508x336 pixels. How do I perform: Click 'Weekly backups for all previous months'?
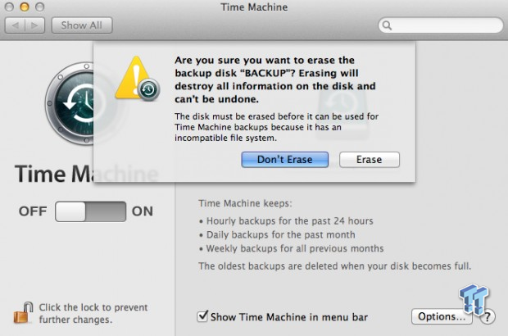[x=295, y=248]
